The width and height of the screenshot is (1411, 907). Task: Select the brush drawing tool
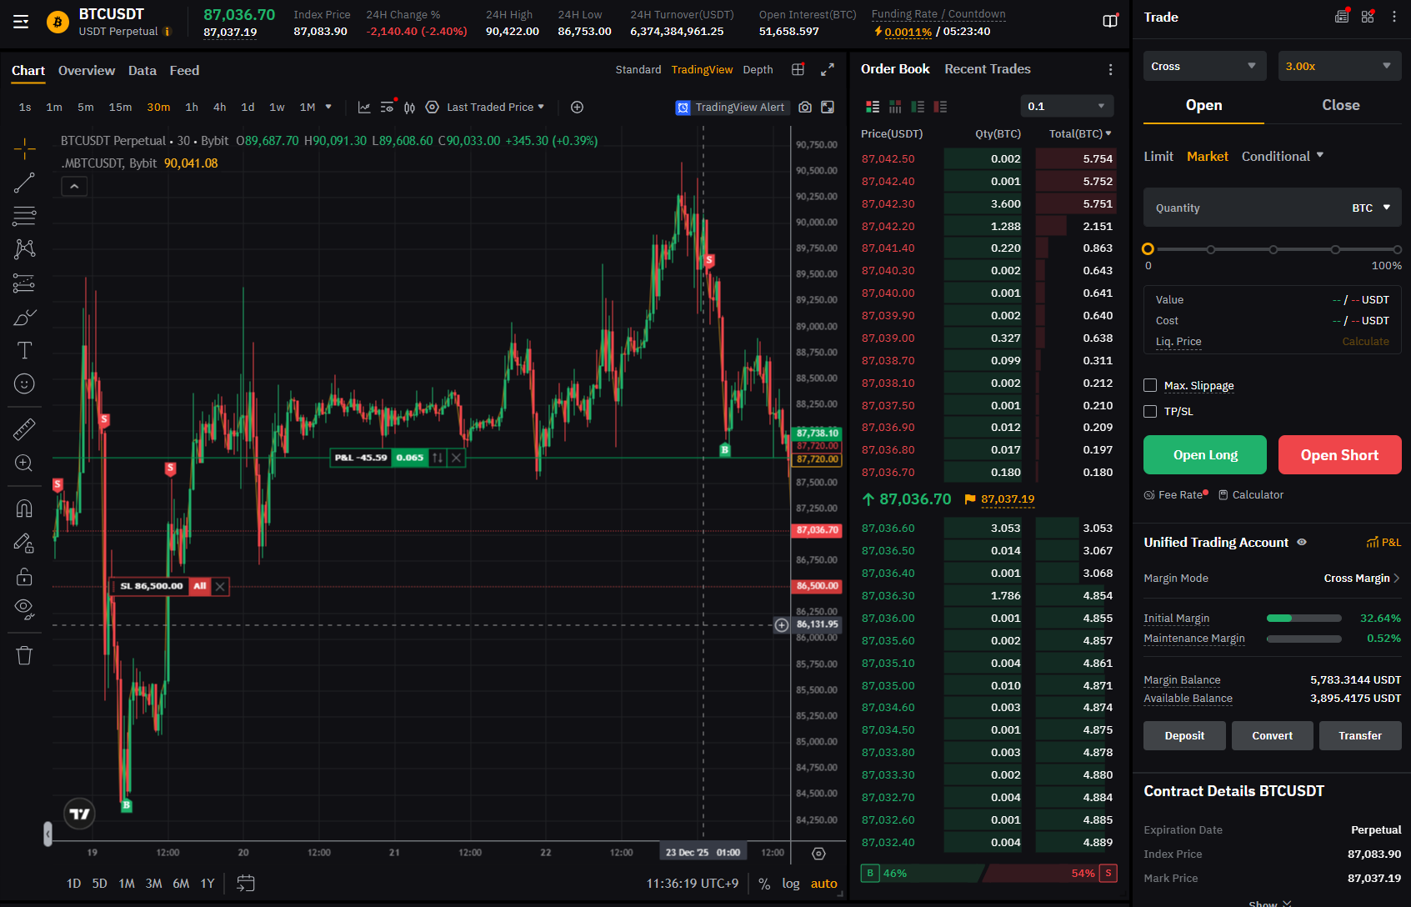(24, 317)
